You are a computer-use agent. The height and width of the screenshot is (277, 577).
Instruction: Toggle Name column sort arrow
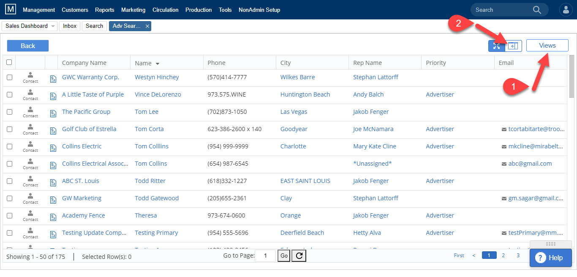point(158,64)
